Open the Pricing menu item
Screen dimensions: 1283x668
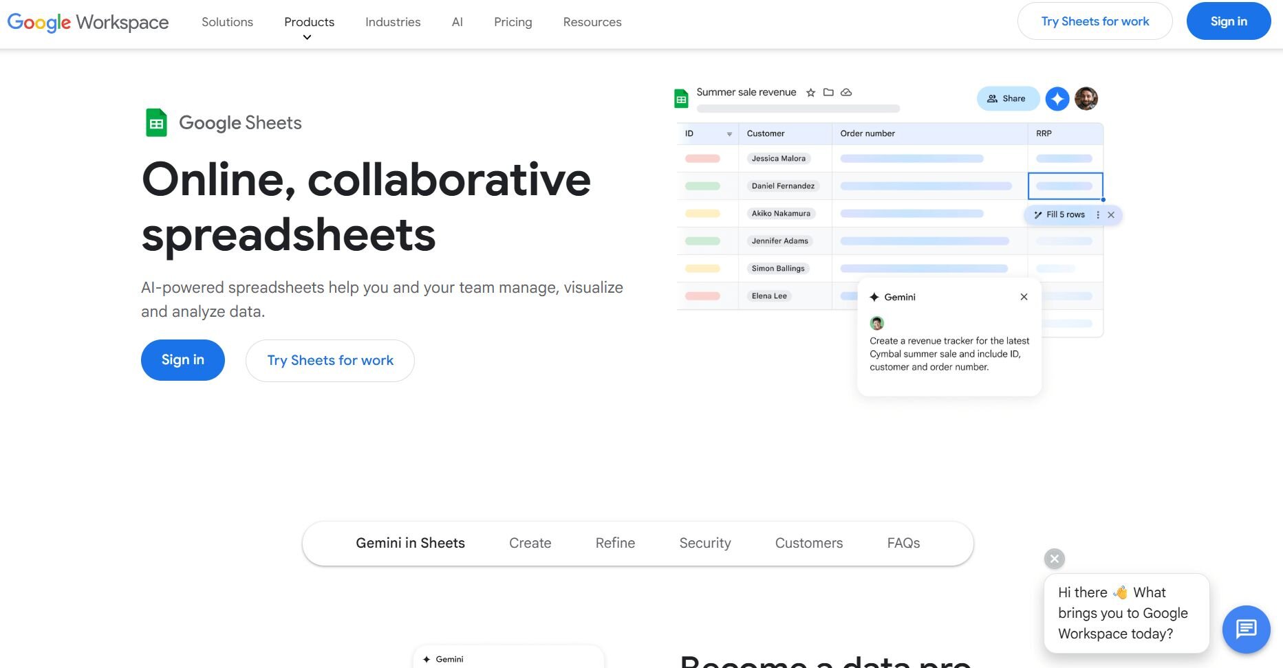tap(513, 21)
